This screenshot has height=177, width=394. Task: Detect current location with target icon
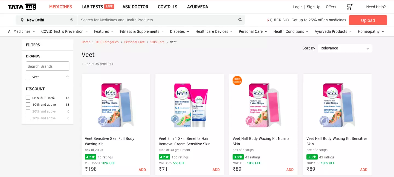pyautogui.click(x=72, y=20)
